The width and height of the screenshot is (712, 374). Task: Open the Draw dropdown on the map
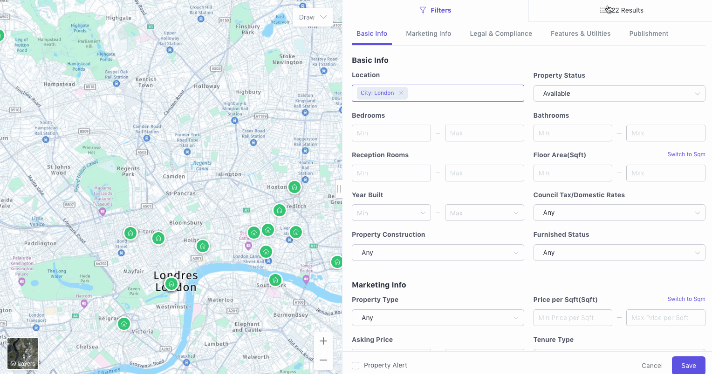pyautogui.click(x=313, y=17)
